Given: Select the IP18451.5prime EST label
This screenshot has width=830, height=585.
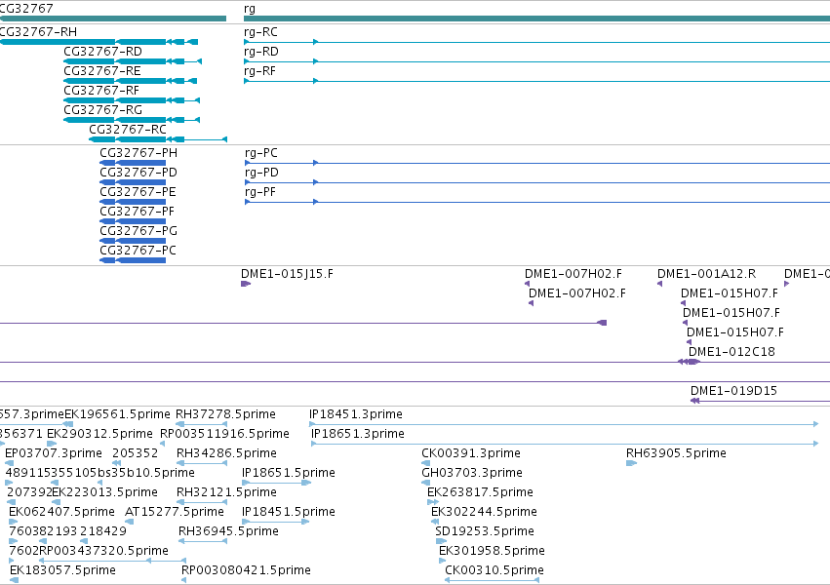Looking at the screenshot, I should 289,512.
